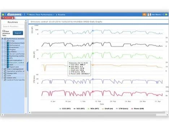Close the Routine tab with its x icon
The image size is (169, 131).
click(x=12, y=18)
